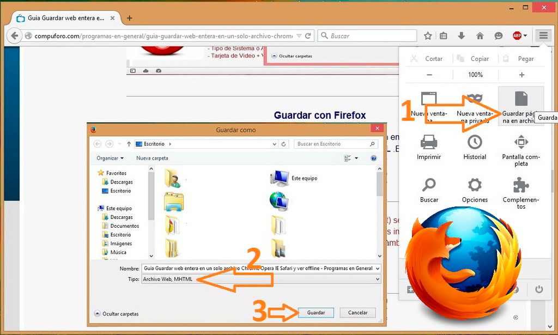Click Guardar button in the save dialog
558x335 pixels.
pos(316,313)
